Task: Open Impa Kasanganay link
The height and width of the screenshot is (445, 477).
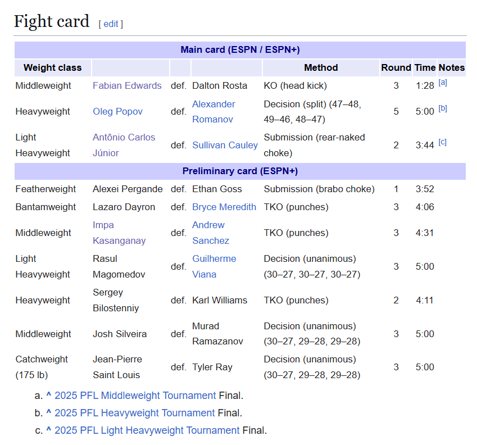Action: [x=119, y=233]
